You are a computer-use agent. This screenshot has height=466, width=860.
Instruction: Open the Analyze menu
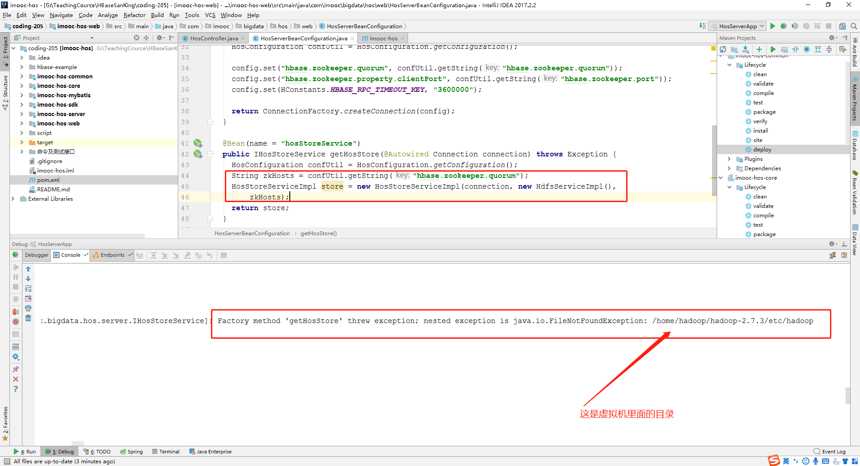pyautogui.click(x=107, y=15)
